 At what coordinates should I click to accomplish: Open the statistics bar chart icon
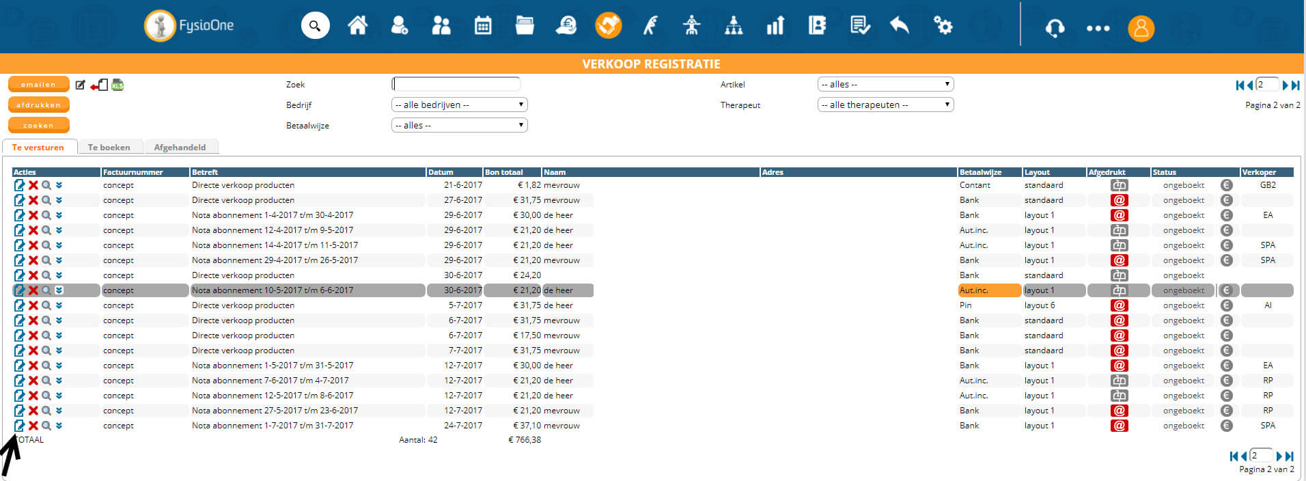775,26
